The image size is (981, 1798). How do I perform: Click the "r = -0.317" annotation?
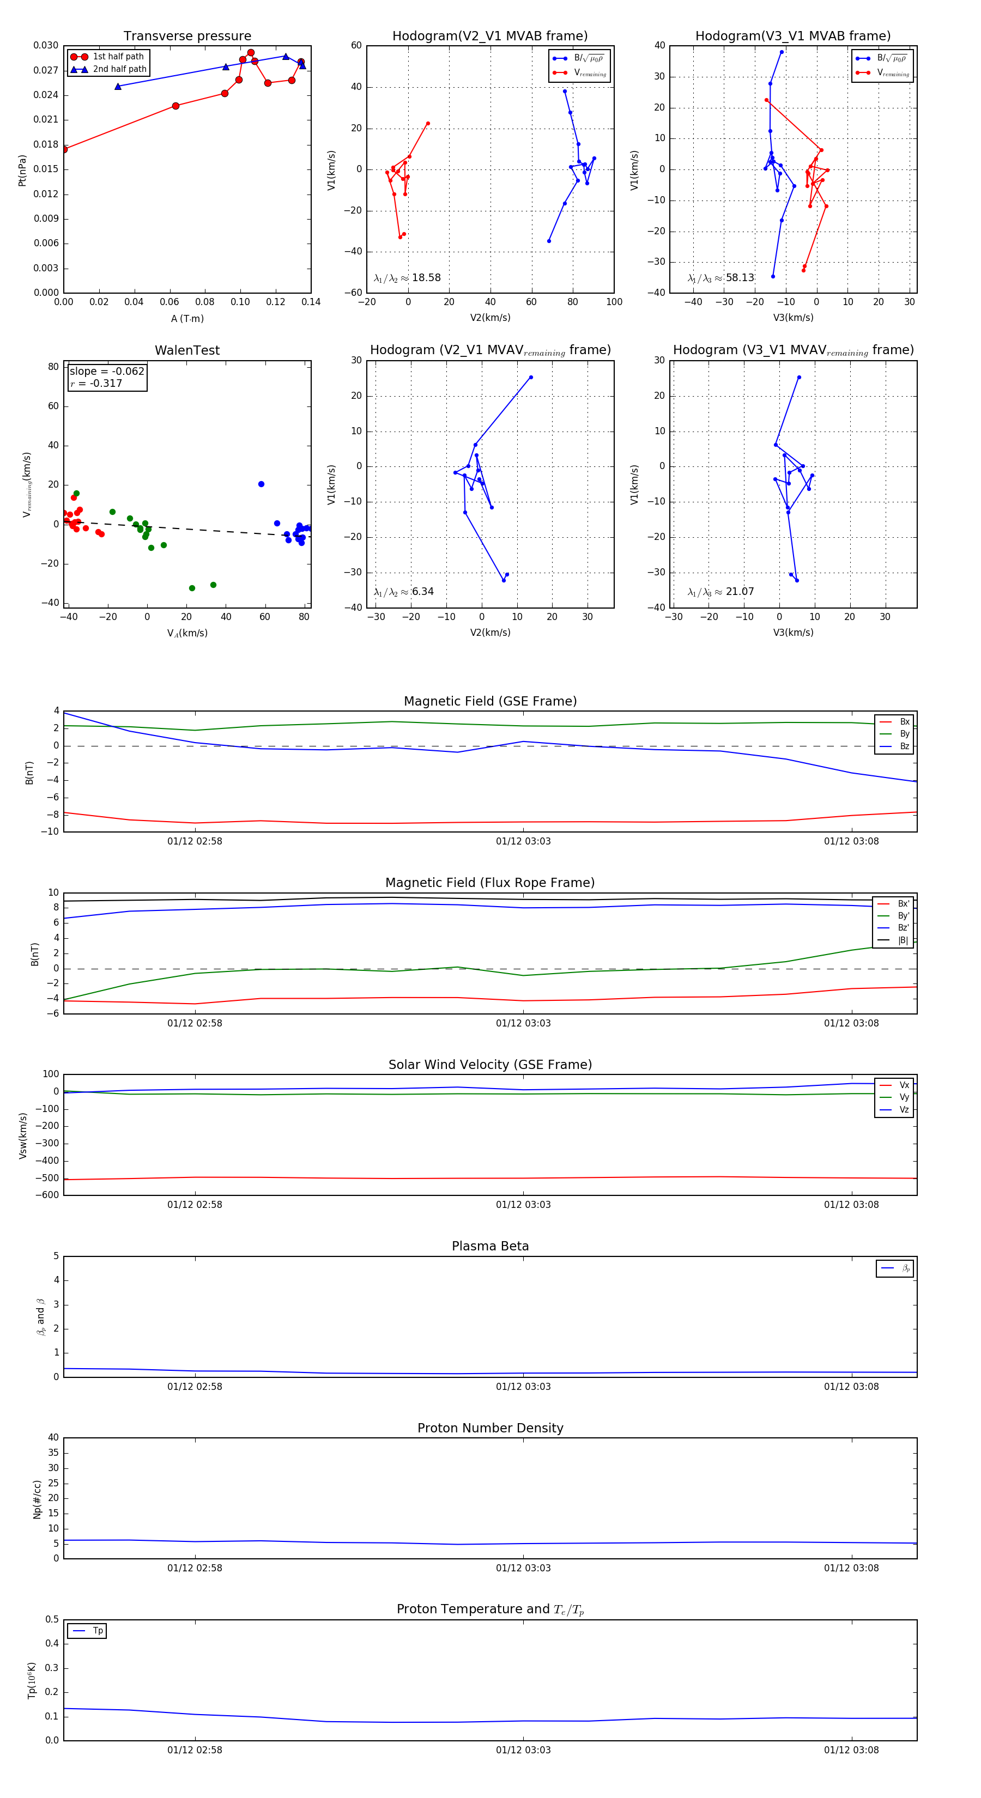96,383
